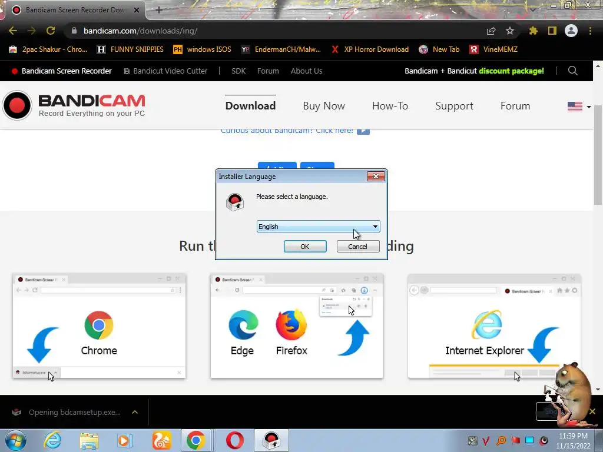Expand the US flag language selector
Image resolution: width=603 pixels, height=452 pixels.
pyautogui.click(x=579, y=107)
